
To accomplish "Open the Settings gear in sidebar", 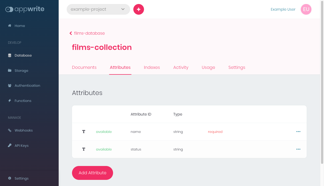I will (10, 178).
